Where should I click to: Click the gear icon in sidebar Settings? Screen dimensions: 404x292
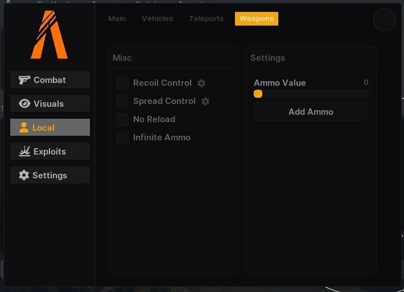[x=24, y=175]
